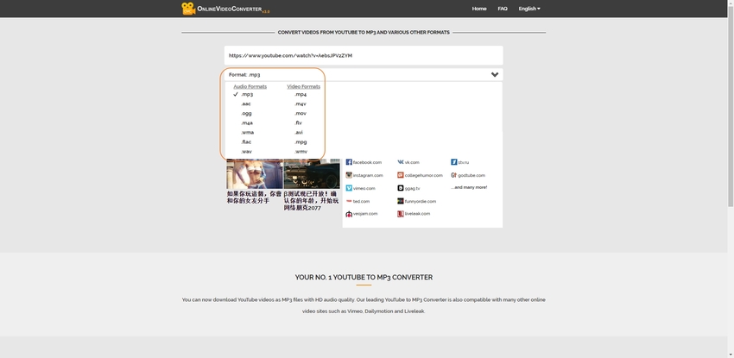The height and width of the screenshot is (358, 734).
Task: Click the funnyordie.com icon
Action: 400,201
